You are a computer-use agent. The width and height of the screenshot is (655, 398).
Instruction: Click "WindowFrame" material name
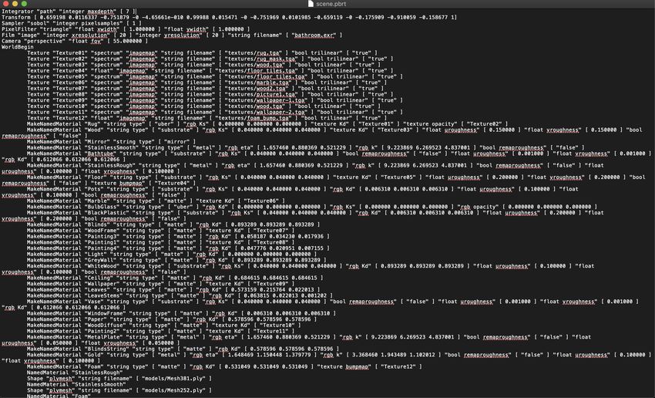point(106,313)
